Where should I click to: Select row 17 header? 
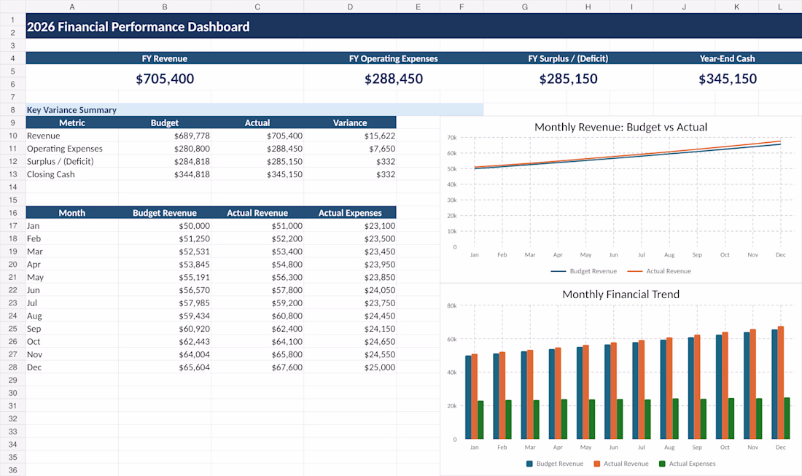pyautogui.click(x=13, y=225)
